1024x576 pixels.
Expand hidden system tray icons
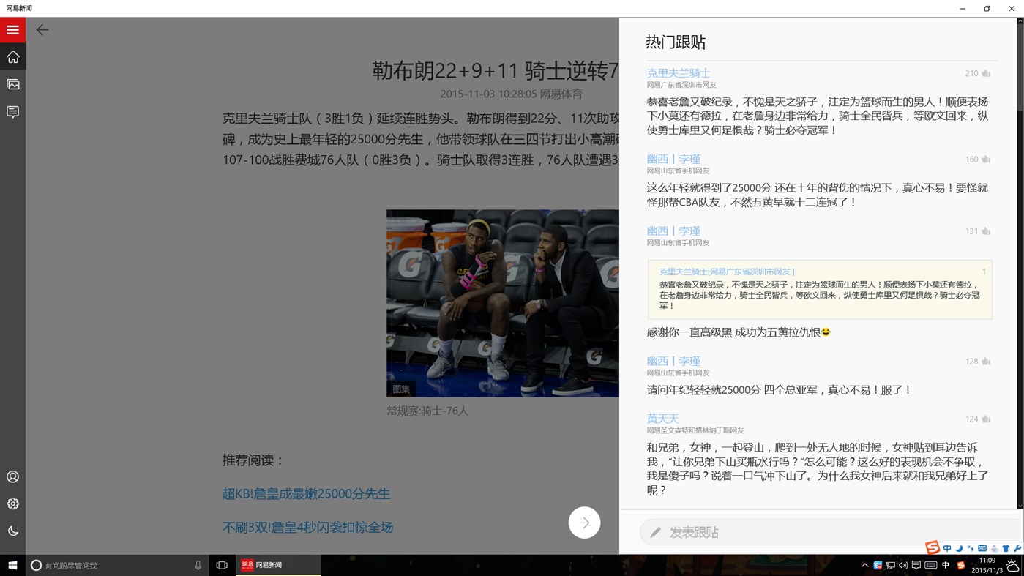[x=864, y=564]
